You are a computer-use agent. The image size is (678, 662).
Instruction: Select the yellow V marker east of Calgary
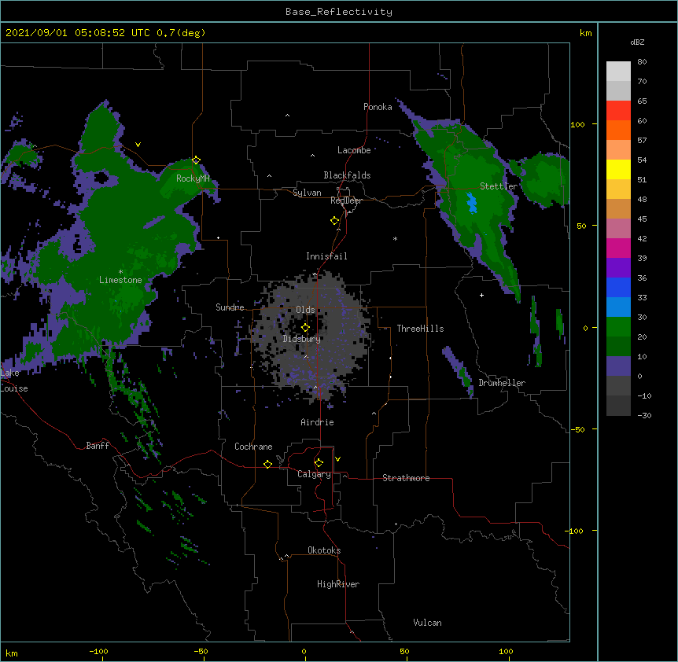(337, 459)
